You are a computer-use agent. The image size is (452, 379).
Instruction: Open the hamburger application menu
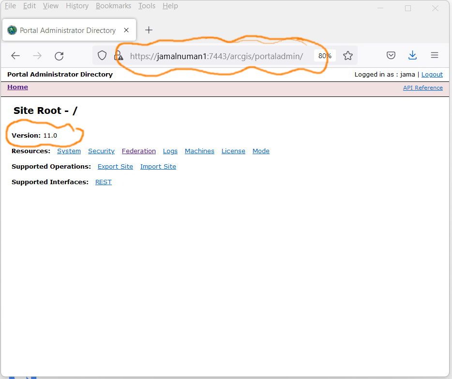click(x=435, y=55)
